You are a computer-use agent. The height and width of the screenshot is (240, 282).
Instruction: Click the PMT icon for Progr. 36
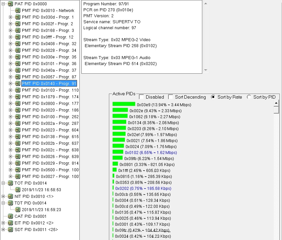[18, 63]
